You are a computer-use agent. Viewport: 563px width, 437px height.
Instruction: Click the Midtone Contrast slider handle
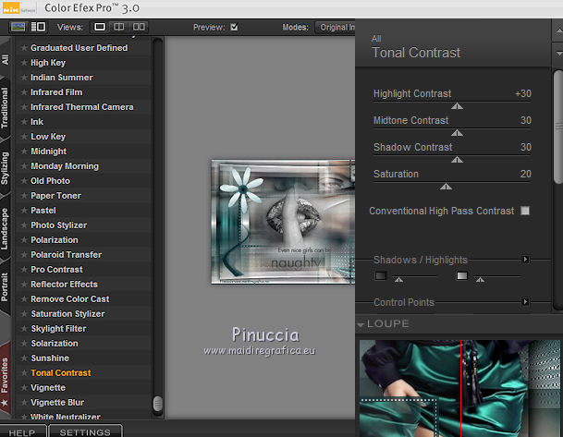point(457,133)
